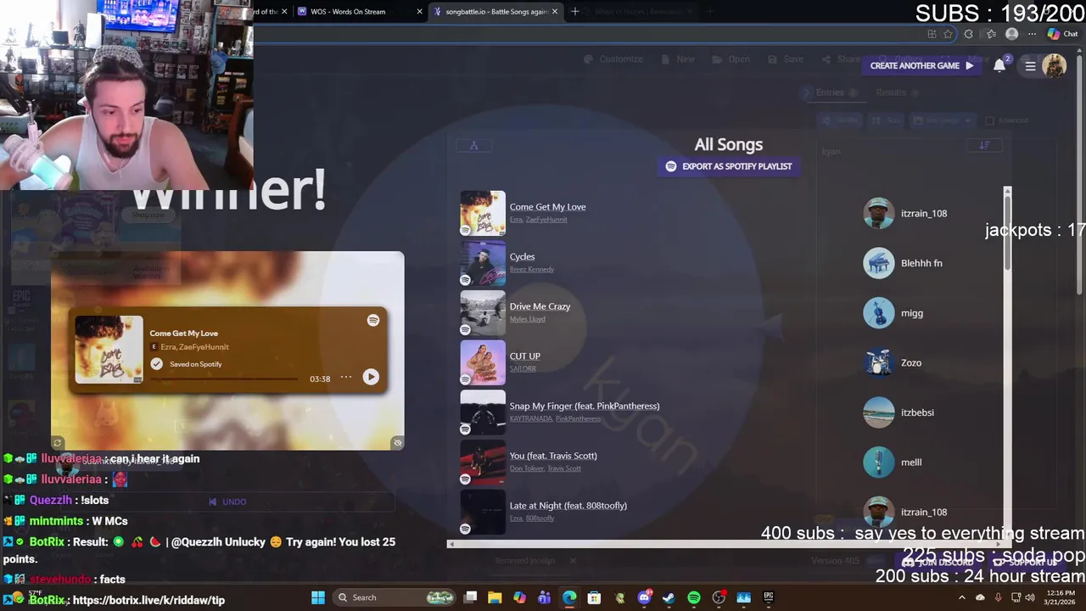This screenshot has width=1086, height=611.
Task: Open artist link Breez Kennedy
Action: coord(532,270)
